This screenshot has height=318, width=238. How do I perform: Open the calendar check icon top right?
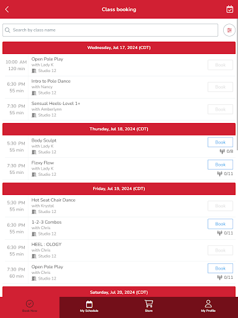(229, 9)
